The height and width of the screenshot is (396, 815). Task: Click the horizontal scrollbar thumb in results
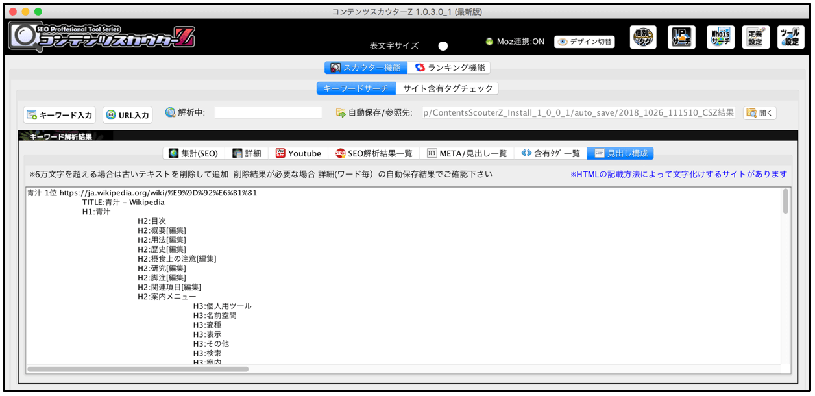(138, 369)
